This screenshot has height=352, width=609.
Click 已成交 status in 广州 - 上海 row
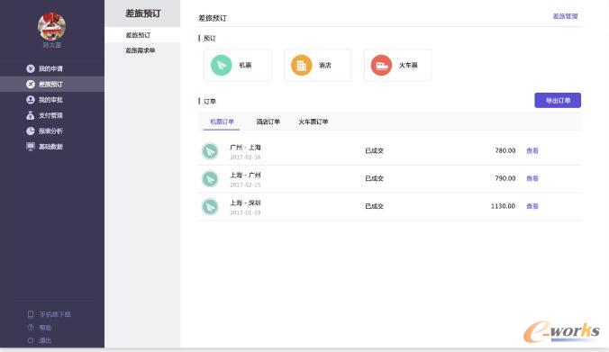(374, 150)
